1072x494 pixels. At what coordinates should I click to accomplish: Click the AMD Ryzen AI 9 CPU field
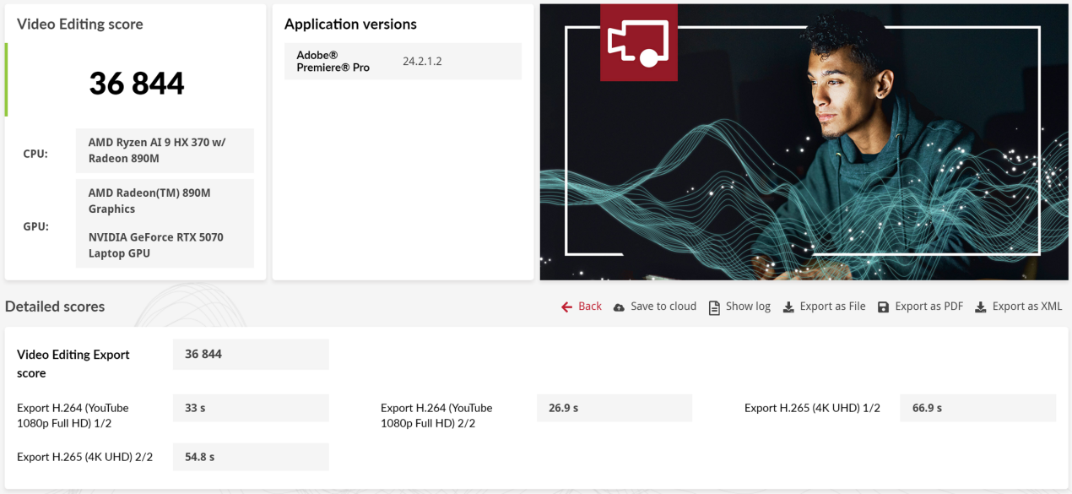click(165, 150)
